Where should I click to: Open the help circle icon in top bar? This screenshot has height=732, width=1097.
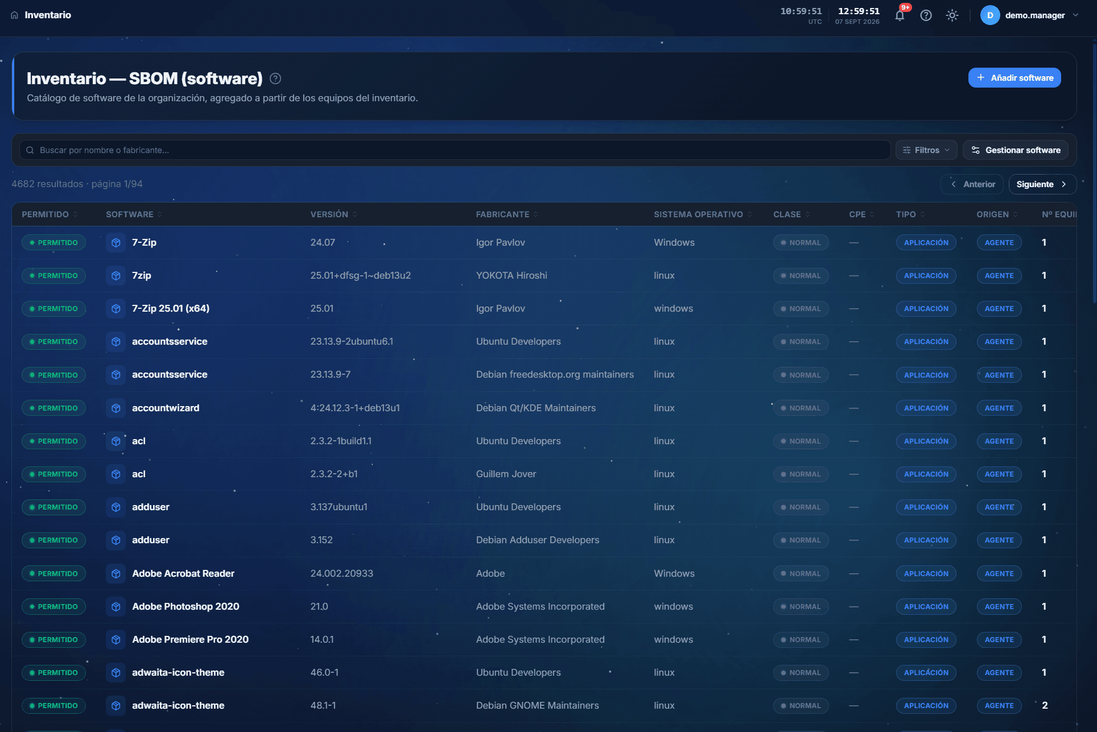(926, 15)
